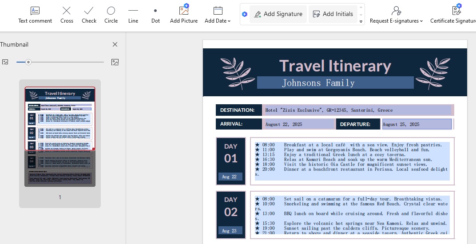Click the Thumbnail panel title
The height and width of the screenshot is (244, 476).
pos(14,44)
